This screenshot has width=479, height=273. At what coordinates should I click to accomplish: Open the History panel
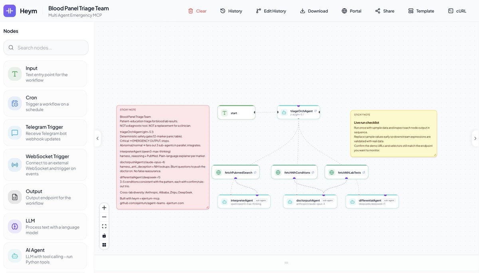[231, 11]
